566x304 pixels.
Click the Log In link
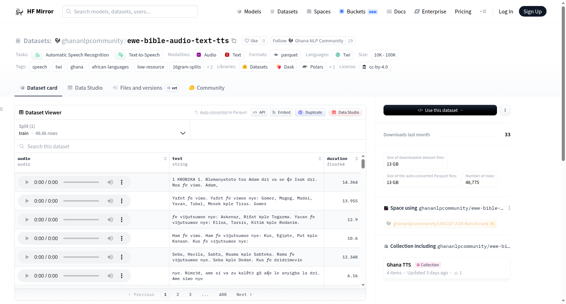506,11
